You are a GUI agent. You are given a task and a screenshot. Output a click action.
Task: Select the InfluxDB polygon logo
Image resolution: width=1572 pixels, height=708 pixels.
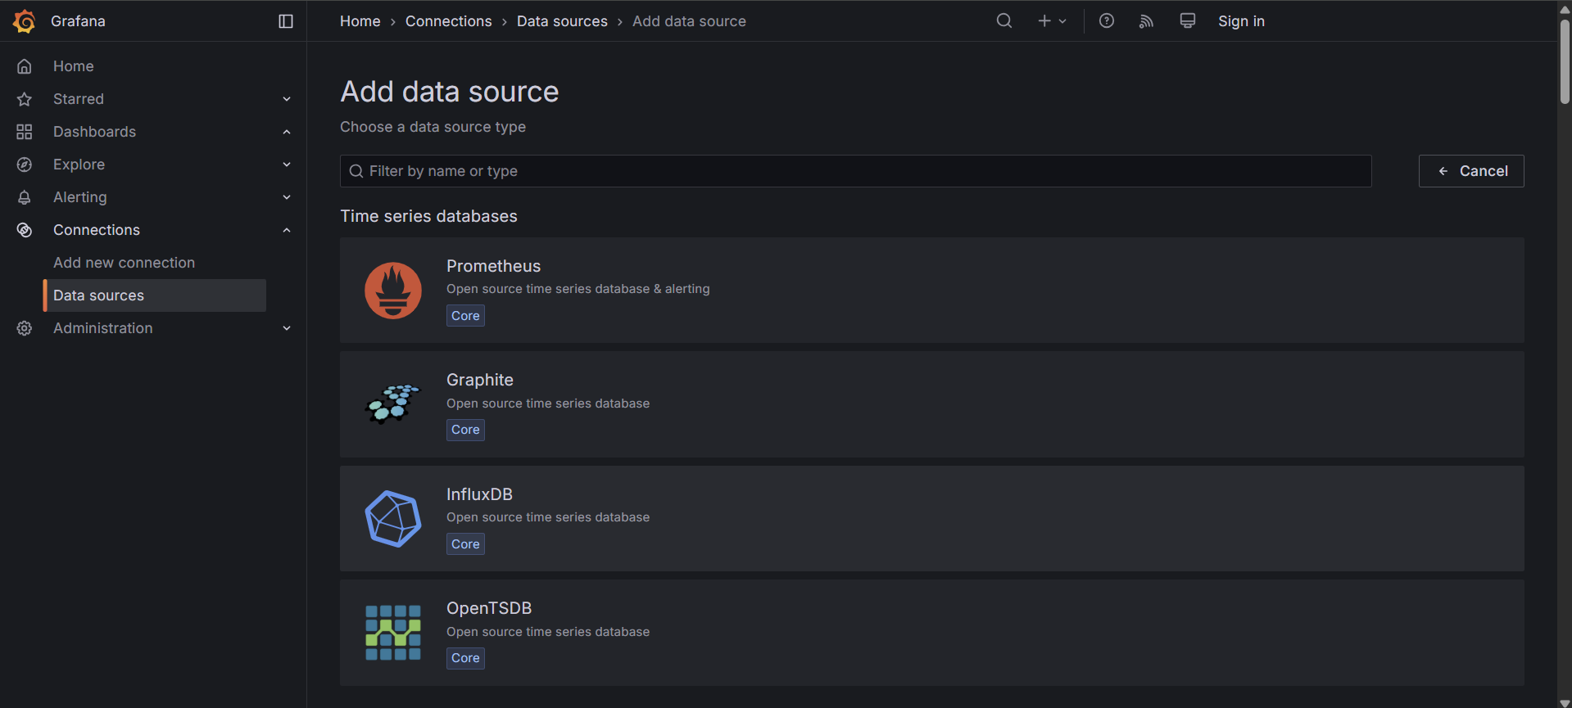click(393, 519)
